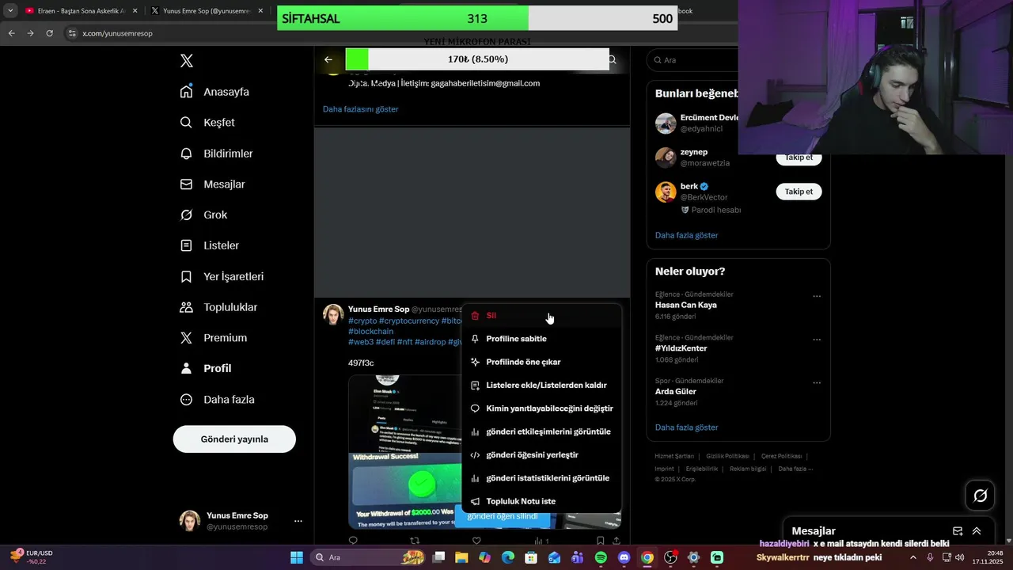Reply to the crypto post
Viewport: 1013px width, 570px height.
point(354,541)
